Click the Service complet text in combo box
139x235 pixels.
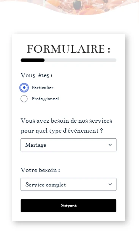46,185
